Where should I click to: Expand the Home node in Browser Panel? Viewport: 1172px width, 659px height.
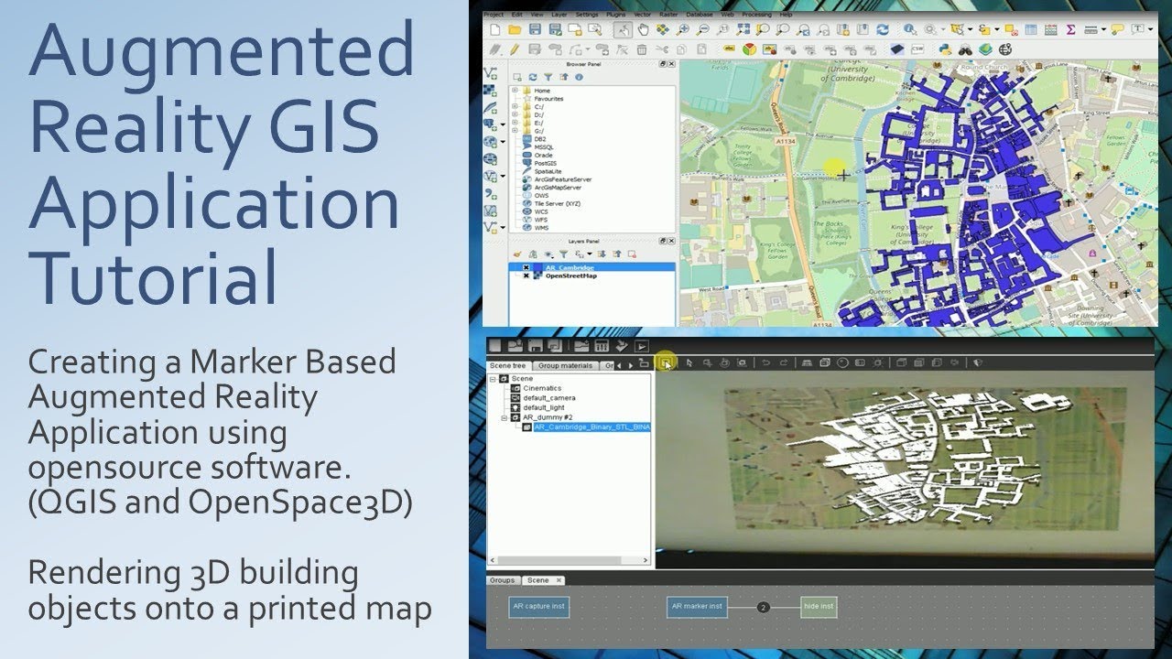[515, 91]
